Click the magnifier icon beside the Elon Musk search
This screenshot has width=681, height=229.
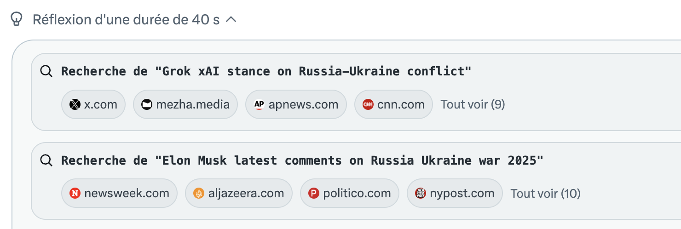pyautogui.click(x=46, y=160)
